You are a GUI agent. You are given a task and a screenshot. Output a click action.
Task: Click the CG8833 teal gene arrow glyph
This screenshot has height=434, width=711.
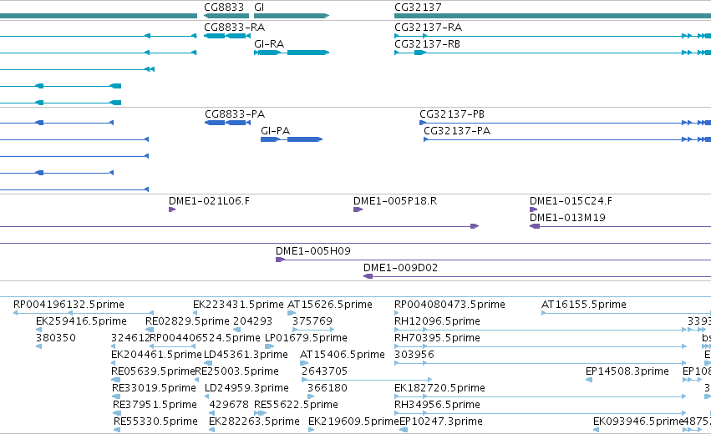pos(226,16)
